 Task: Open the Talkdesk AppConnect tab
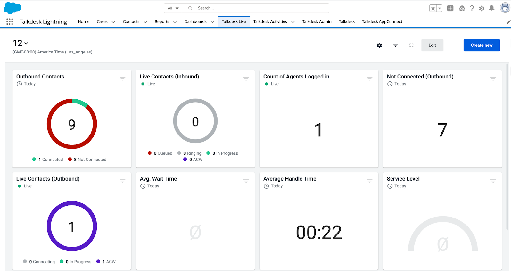click(382, 21)
